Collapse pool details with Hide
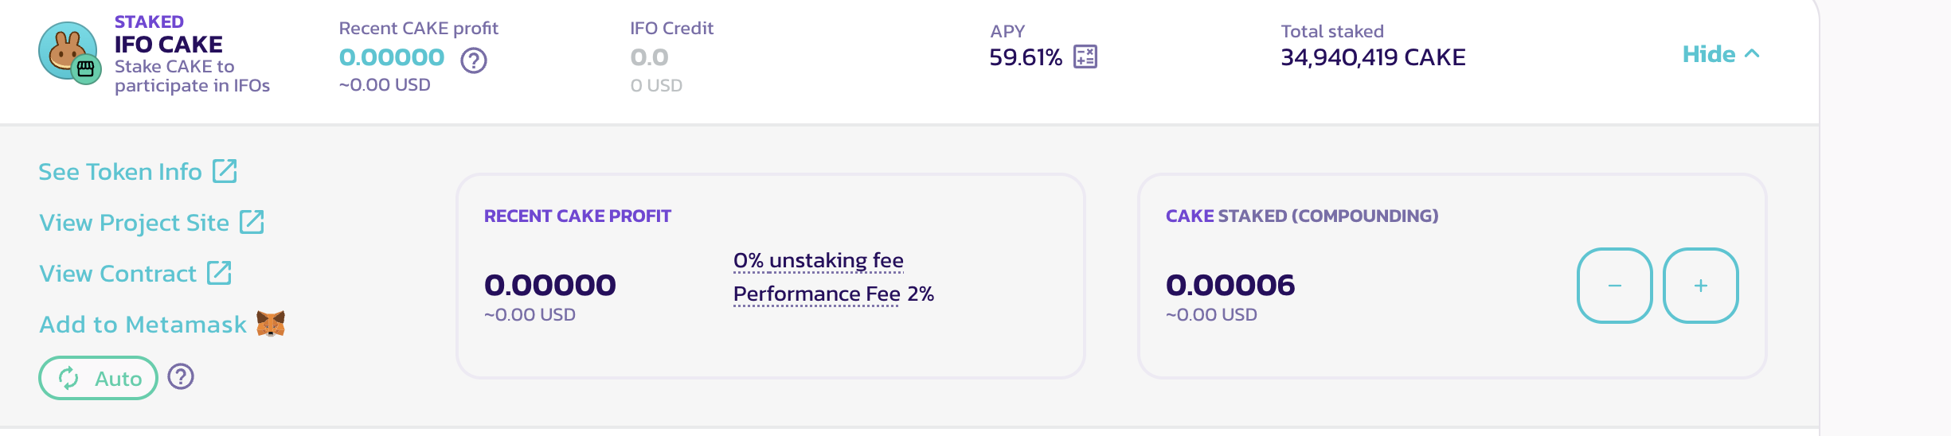Screen dimensions: 1951x436 click(1708, 54)
